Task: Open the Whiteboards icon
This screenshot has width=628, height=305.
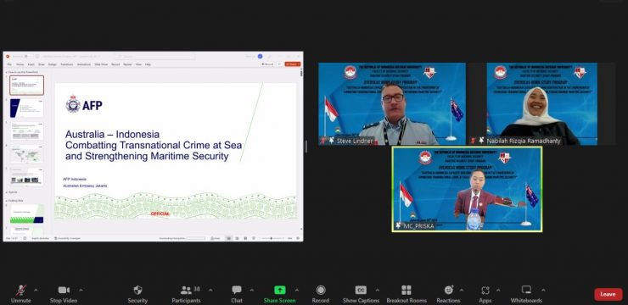Action: pos(526,291)
